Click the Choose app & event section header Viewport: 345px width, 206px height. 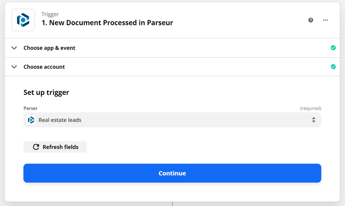click(49, 48)
